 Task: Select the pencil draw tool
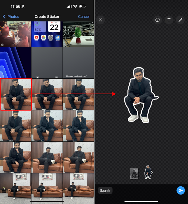pos(180,20)
